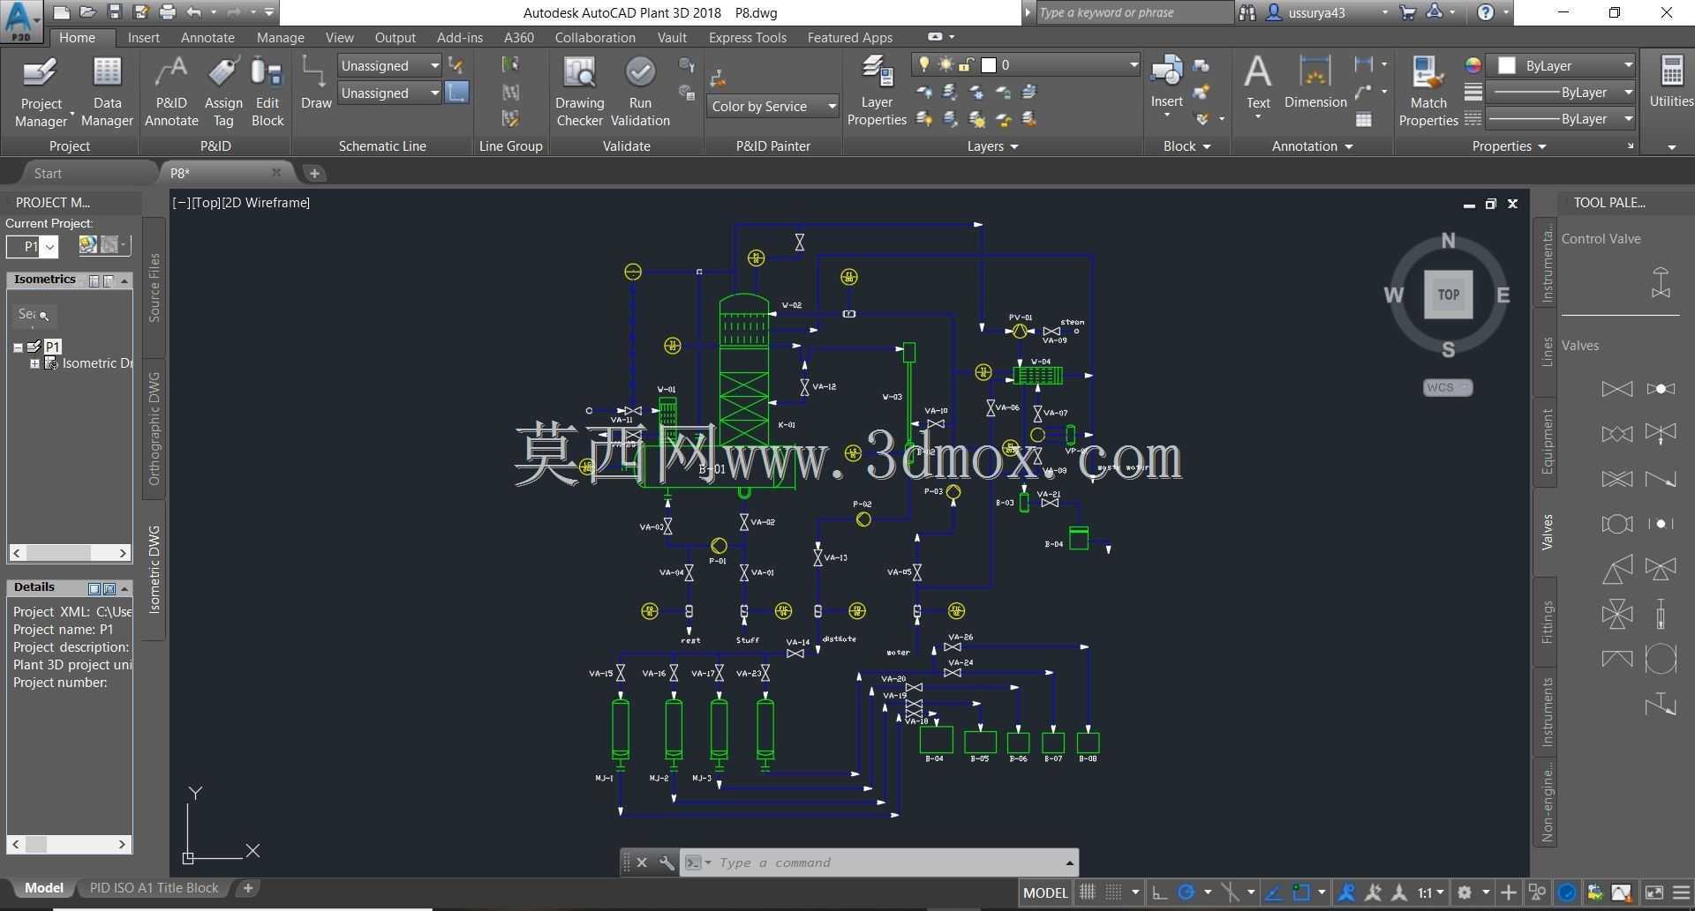Select the Assign Tag tool
The width and height of the screenshot is (1695, 911).
coord(223,92)
